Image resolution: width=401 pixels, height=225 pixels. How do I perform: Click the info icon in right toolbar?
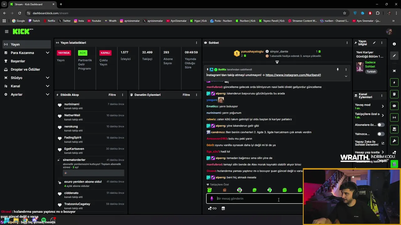coord(394,44)
